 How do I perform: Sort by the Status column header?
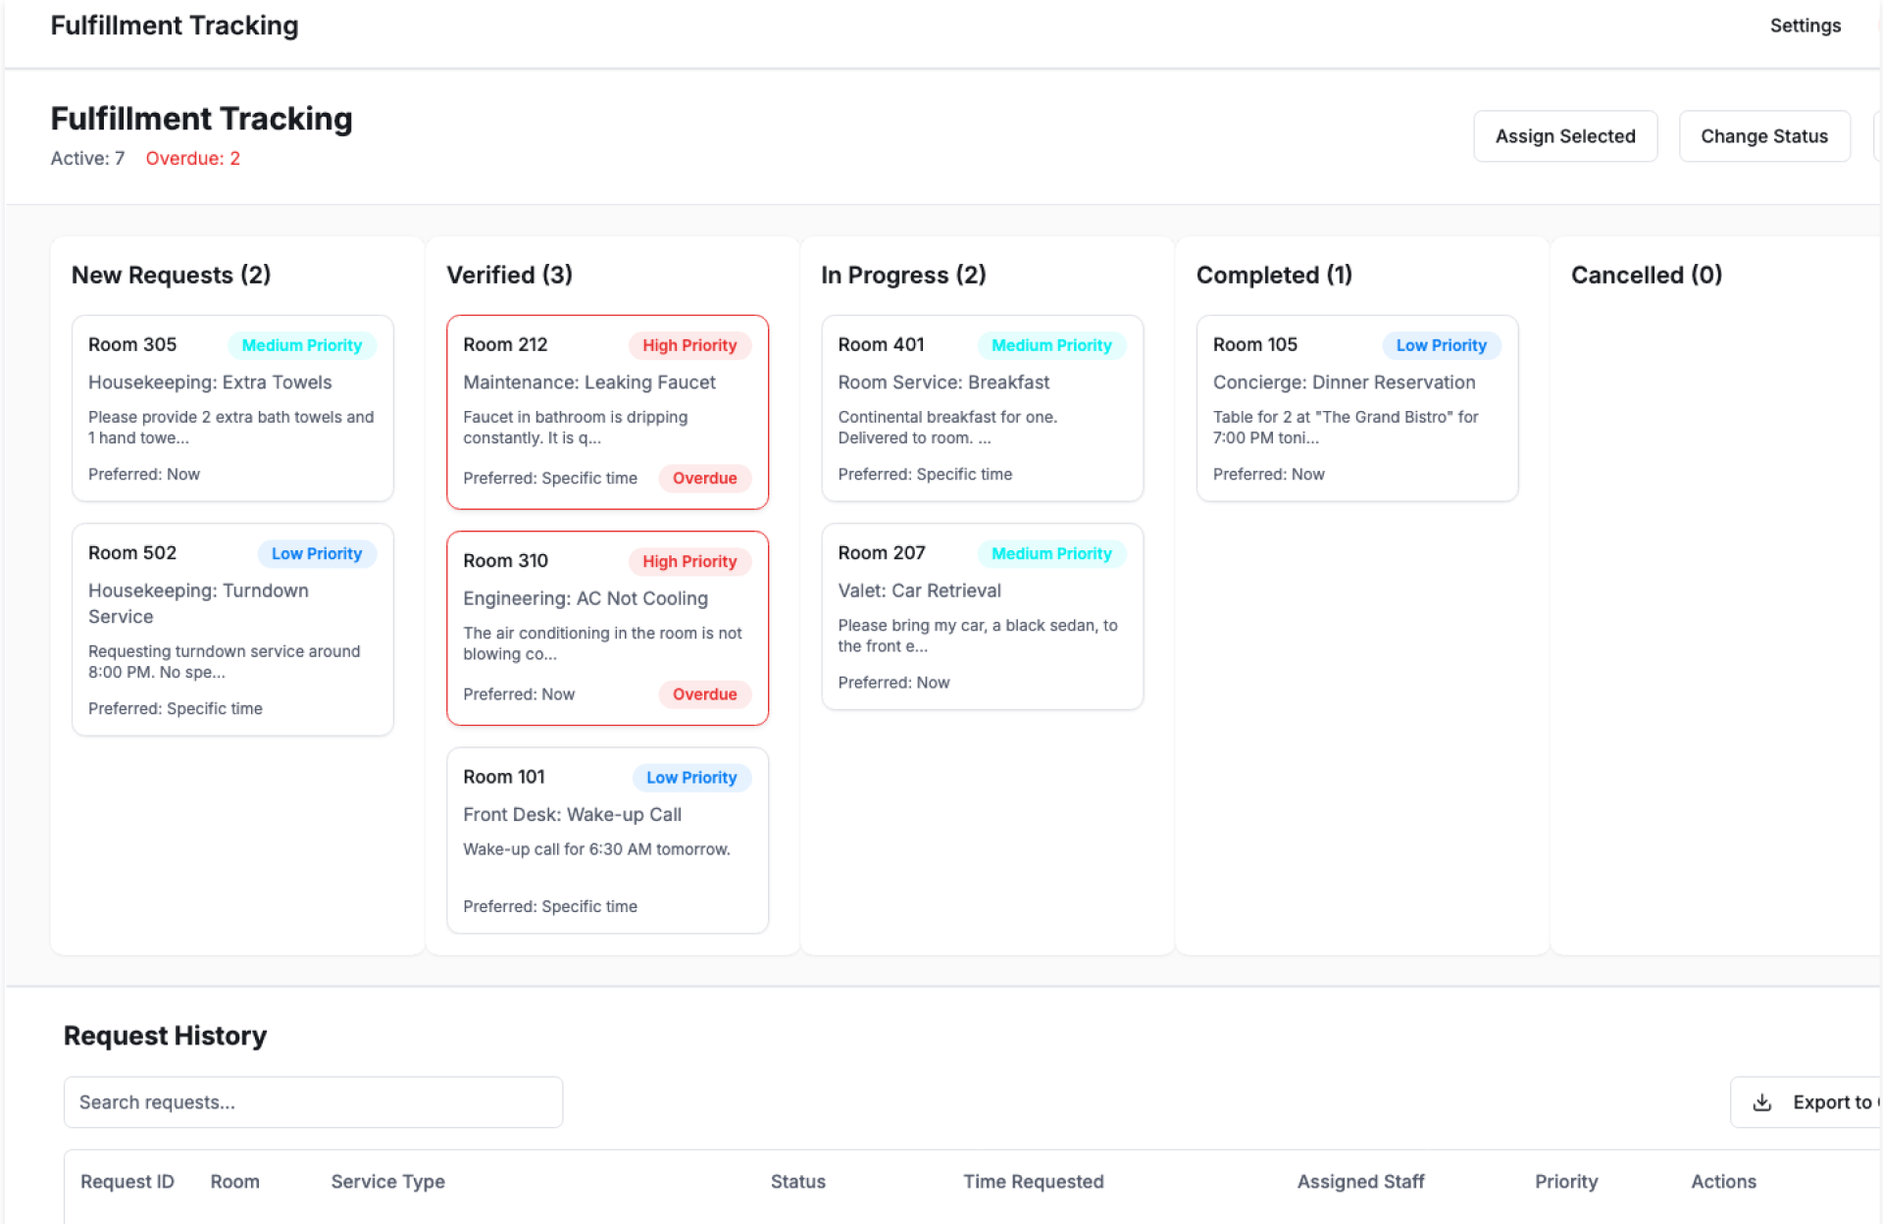pos(797,1182)
